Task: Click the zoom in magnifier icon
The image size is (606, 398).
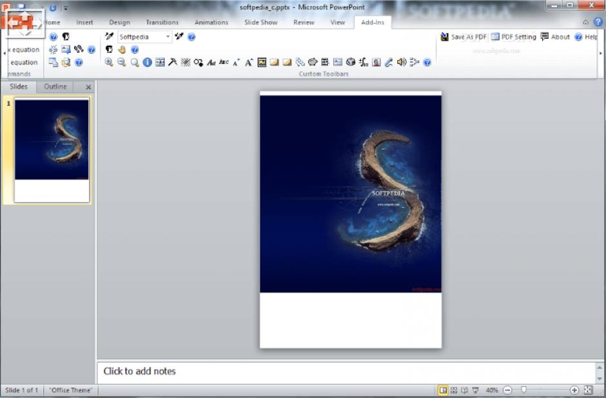Action: coord(109,63)
